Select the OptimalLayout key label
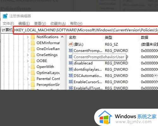158x126 pixels. click(48, 73)
